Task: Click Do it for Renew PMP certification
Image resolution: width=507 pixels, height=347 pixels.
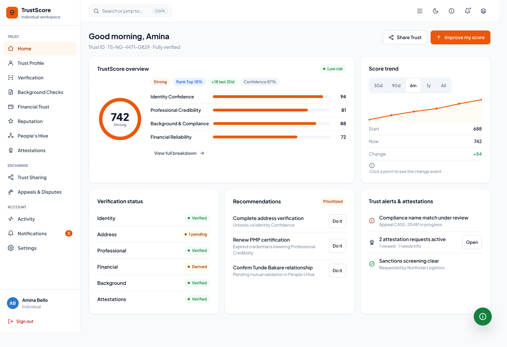Action: tap(337, 246)
